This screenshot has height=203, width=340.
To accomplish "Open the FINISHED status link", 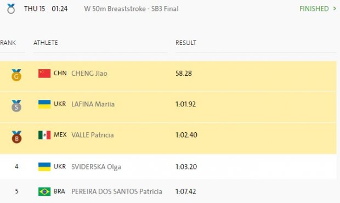I will [314, 9].
